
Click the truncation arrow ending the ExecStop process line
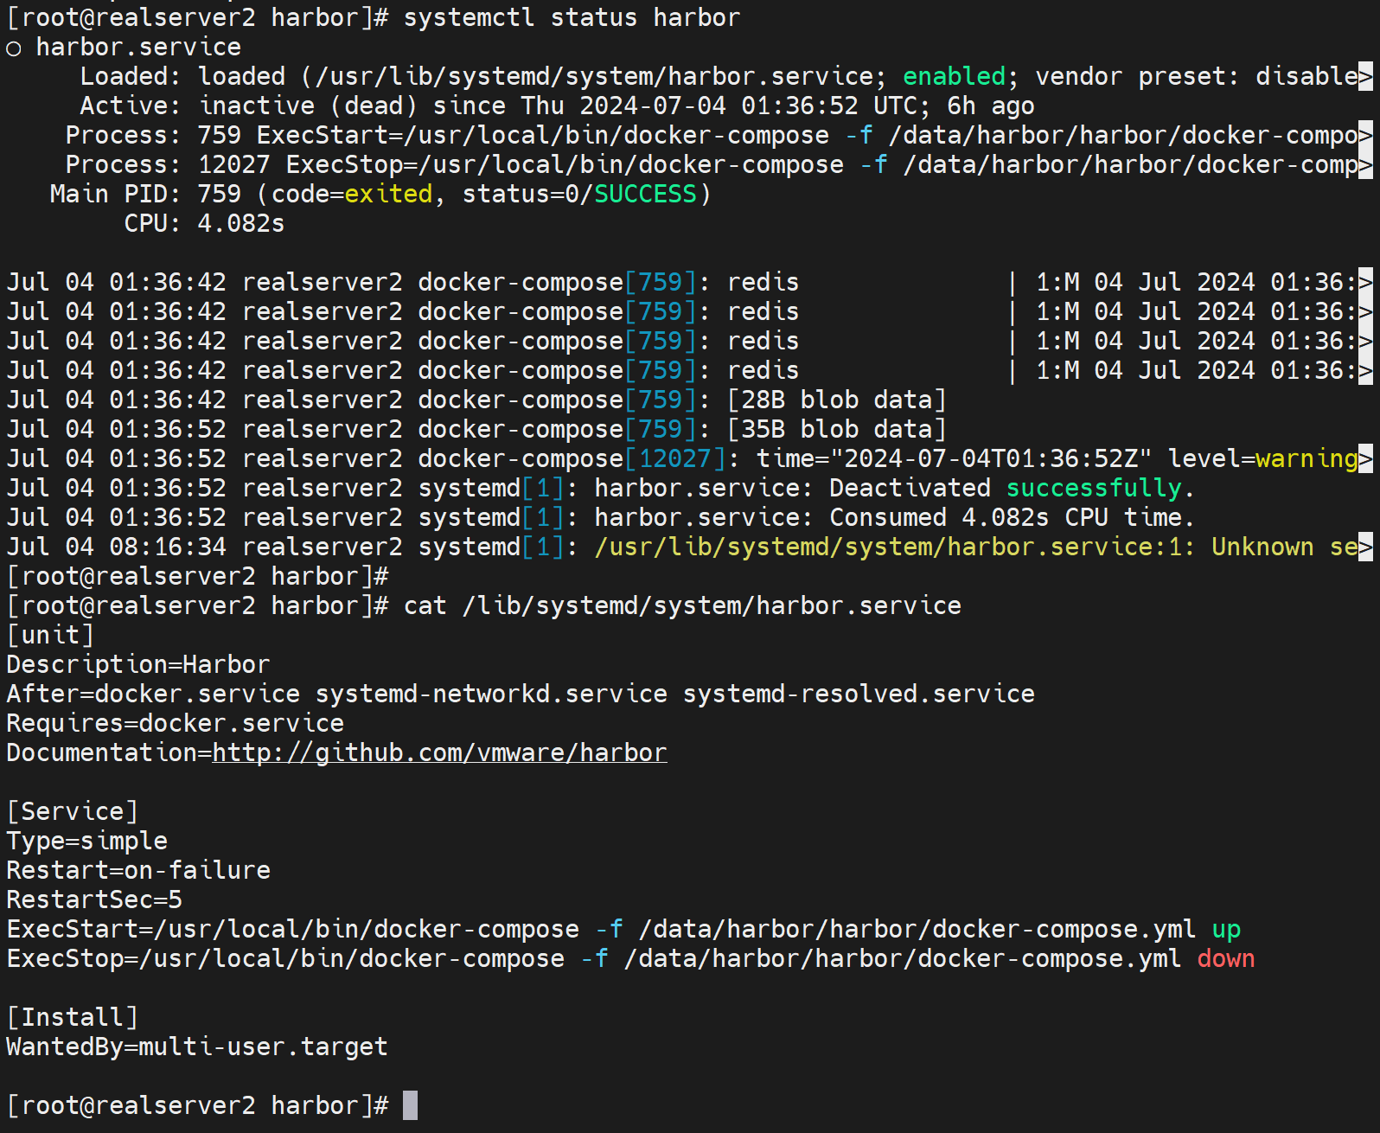pos(1365,164)
